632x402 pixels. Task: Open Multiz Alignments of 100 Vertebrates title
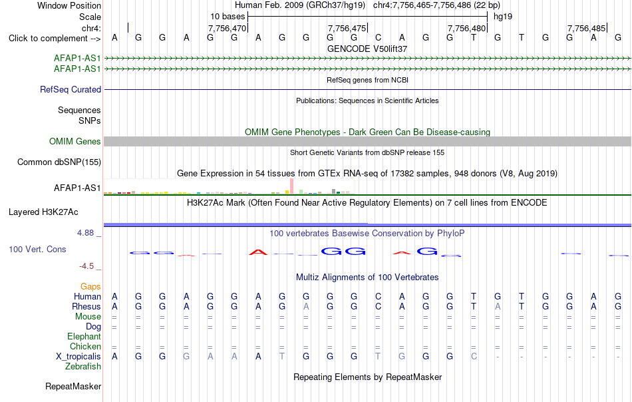pos(367,278)
